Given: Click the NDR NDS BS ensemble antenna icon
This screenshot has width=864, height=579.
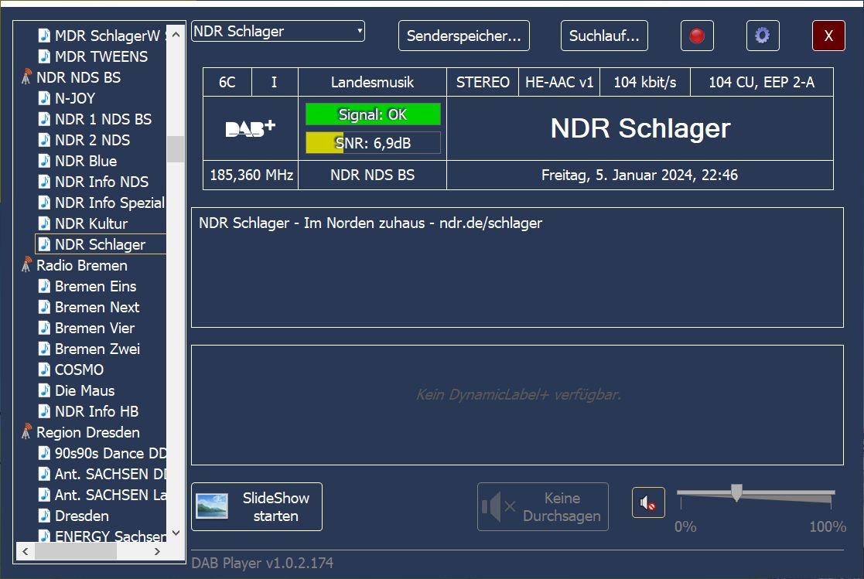Looking at the screenshot, I should (27, 77).
